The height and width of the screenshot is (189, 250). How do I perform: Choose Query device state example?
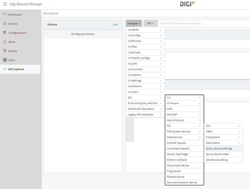click(224, 154)
